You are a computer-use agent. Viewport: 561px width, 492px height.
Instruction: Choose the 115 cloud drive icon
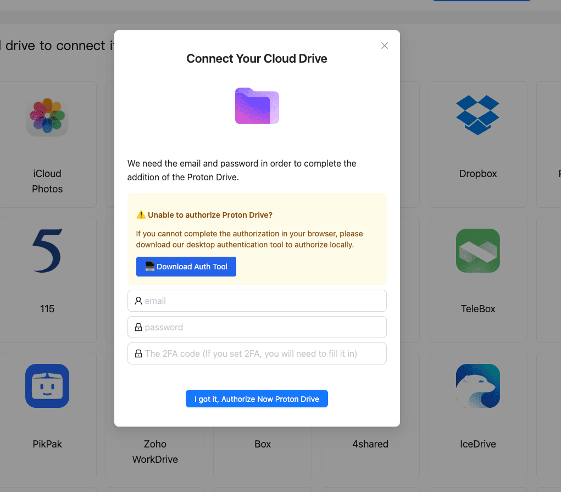[x=47, y=251]
